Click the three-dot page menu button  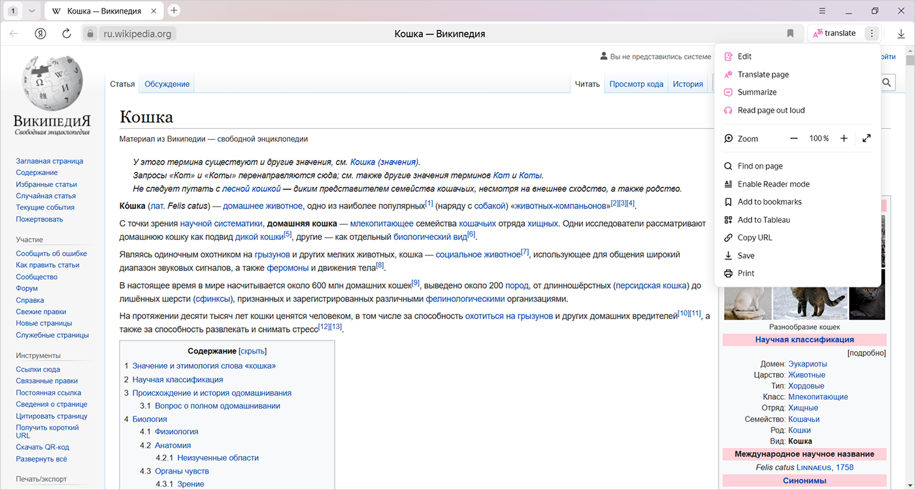pos(871,33)
